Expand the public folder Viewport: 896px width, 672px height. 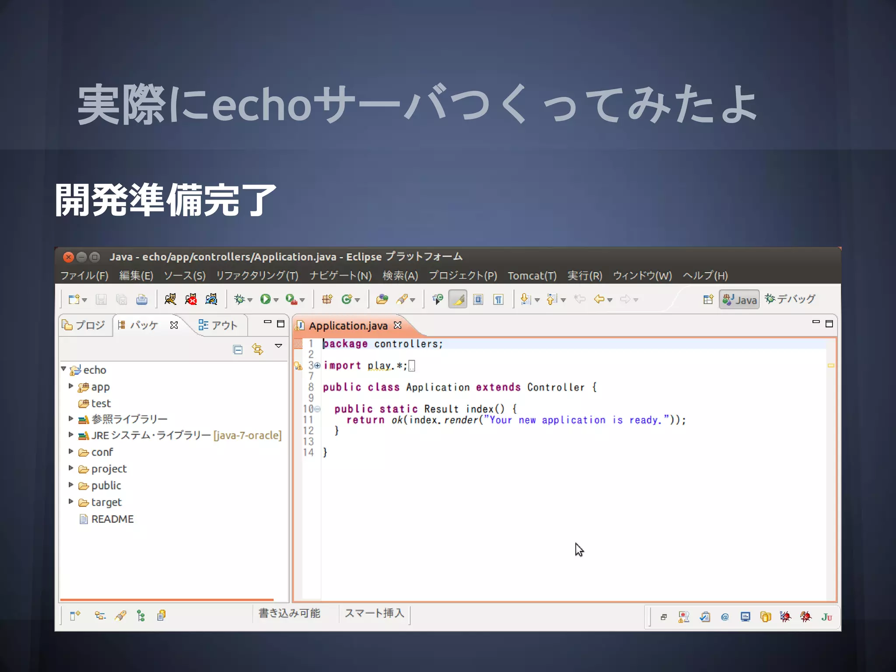[71, 485]
